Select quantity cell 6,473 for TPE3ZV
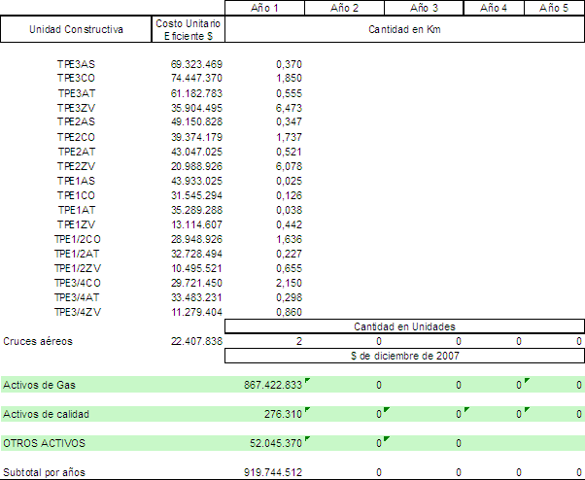The width and height of the screenshot is (585, 480). (289, 107)
